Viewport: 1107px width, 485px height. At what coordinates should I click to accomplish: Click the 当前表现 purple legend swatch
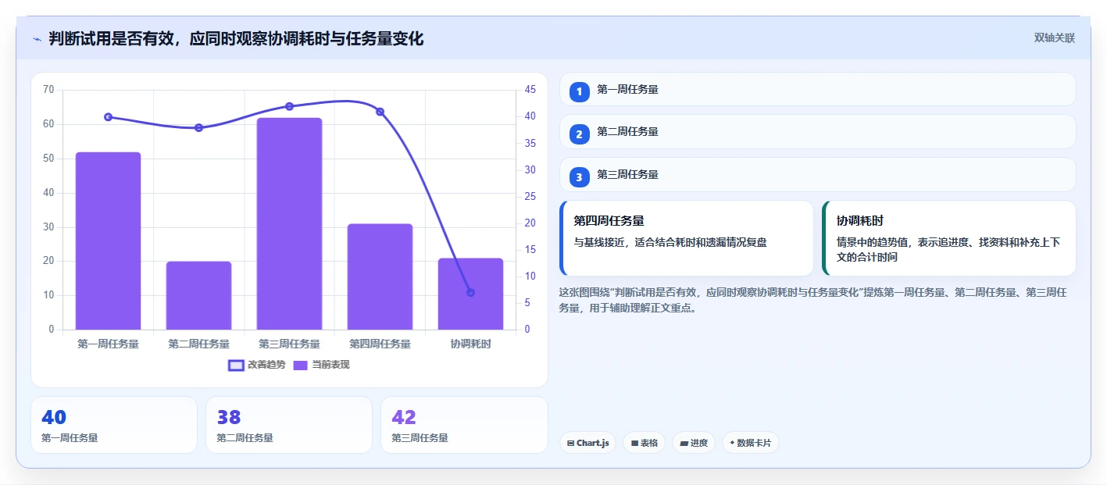(x=301, y=365)
